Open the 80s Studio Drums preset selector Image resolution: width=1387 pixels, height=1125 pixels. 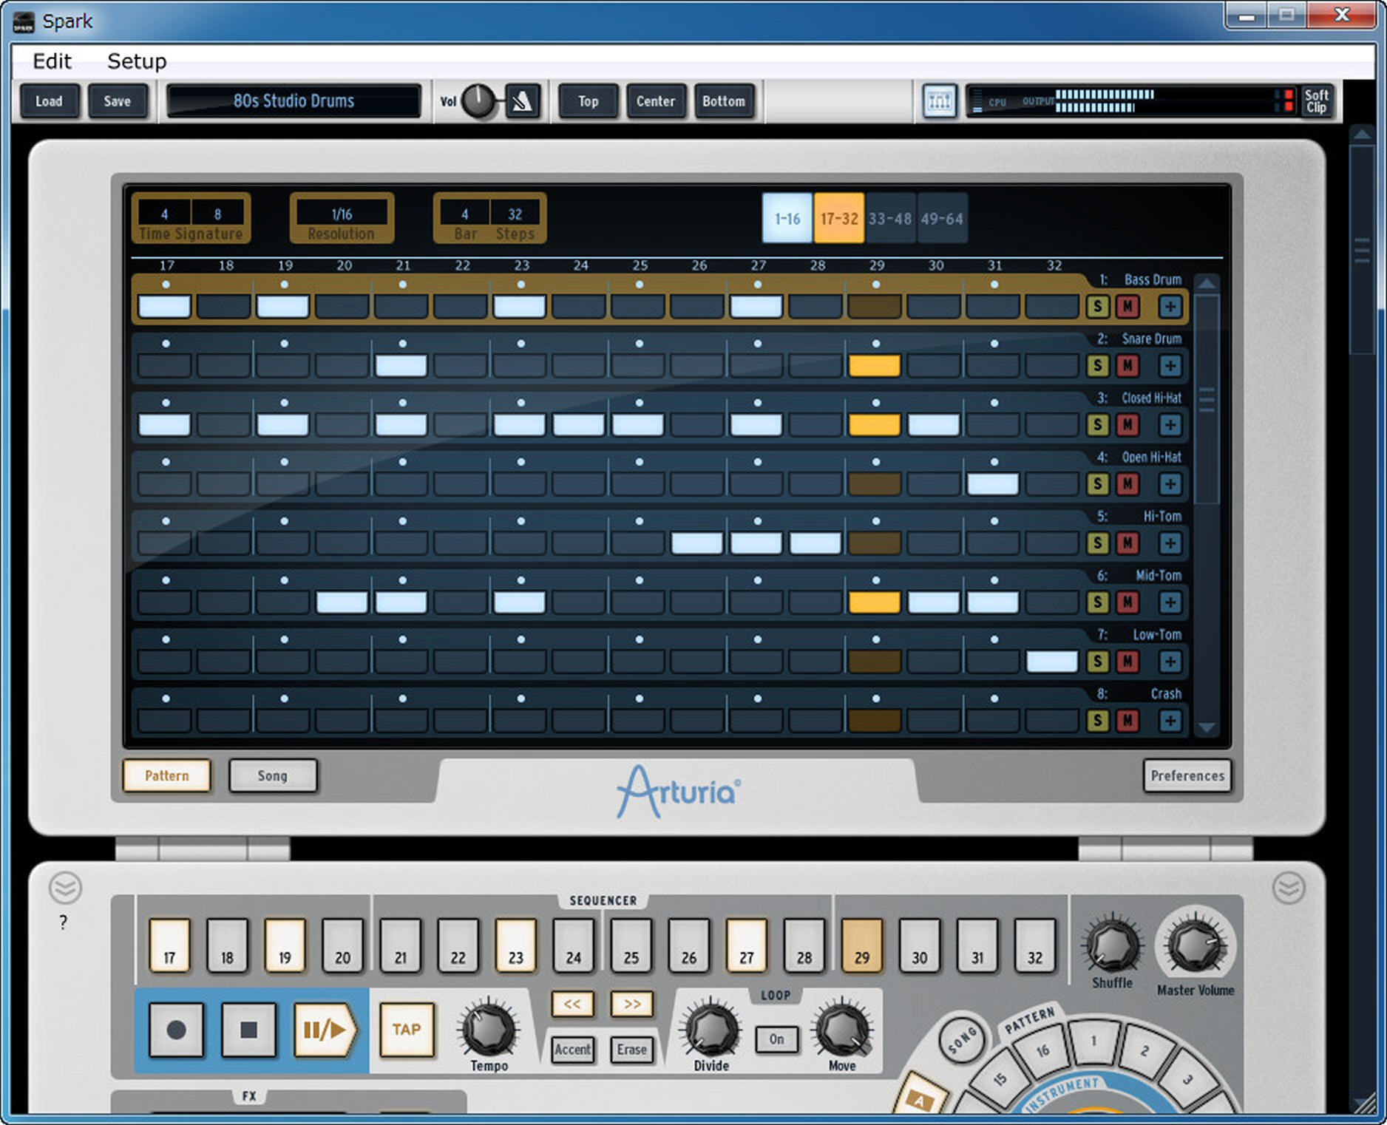(294, 101)
